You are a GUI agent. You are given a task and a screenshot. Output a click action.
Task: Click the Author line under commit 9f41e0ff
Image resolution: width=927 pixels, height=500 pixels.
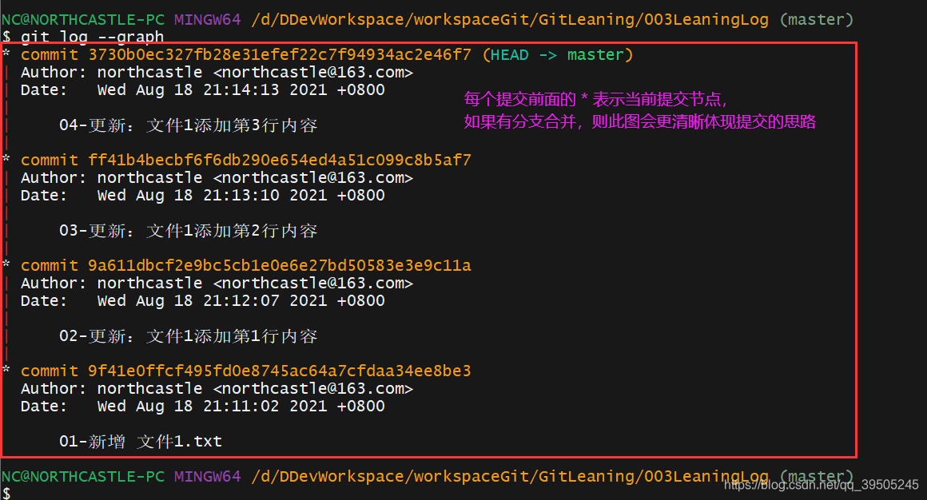click(217, 388)
